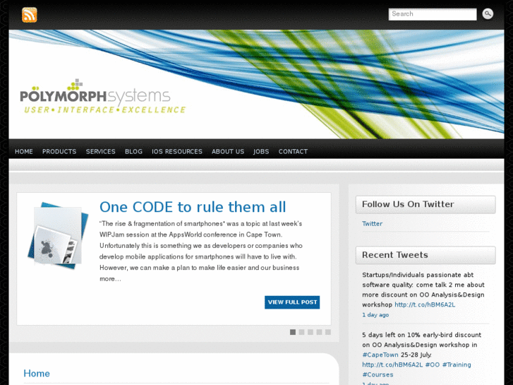Viewport: 513px width, 385px height.
Task: Open the orange RSS feed icon
Action: point(30,15)
